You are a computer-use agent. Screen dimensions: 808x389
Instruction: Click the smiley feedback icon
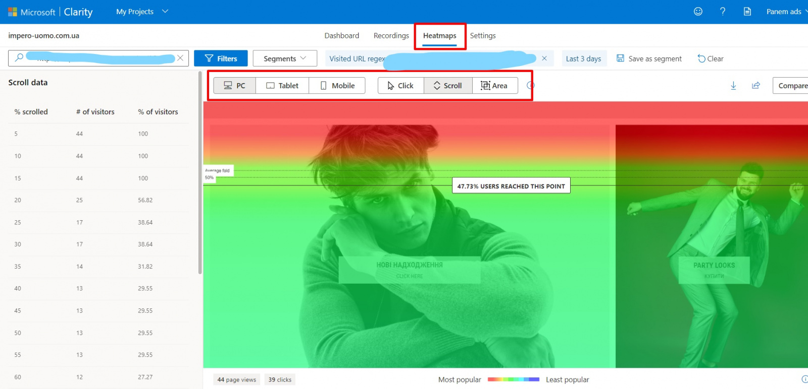(x=698, y=12)
